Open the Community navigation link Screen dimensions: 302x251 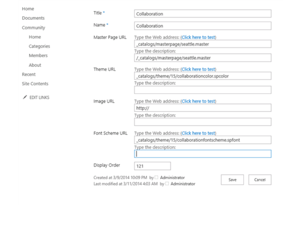pos(33,28)
